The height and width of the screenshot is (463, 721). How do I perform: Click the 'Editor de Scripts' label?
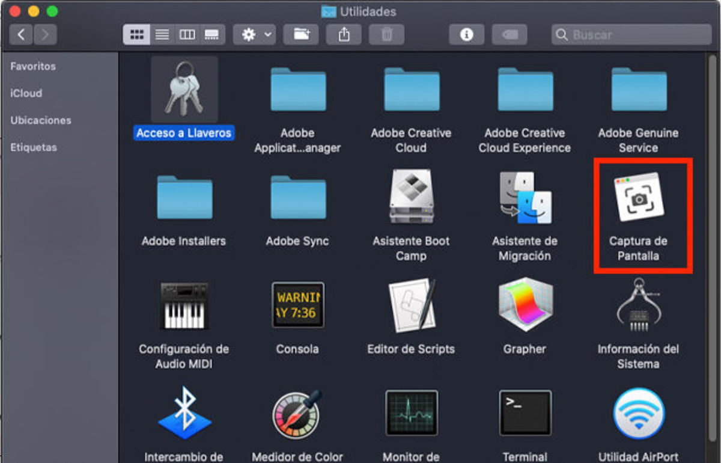pos(411,349)
